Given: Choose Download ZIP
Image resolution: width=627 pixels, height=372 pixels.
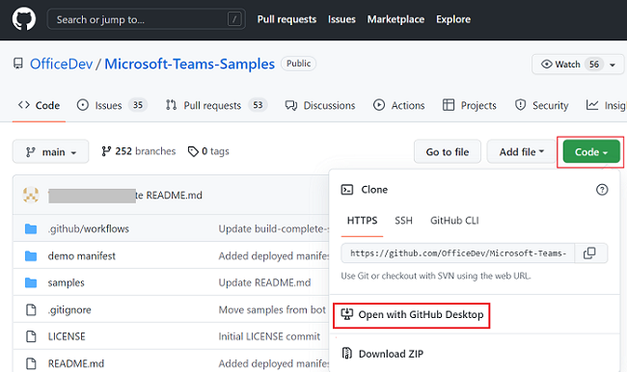Looking at the screenshot, I should coord(383,354).
